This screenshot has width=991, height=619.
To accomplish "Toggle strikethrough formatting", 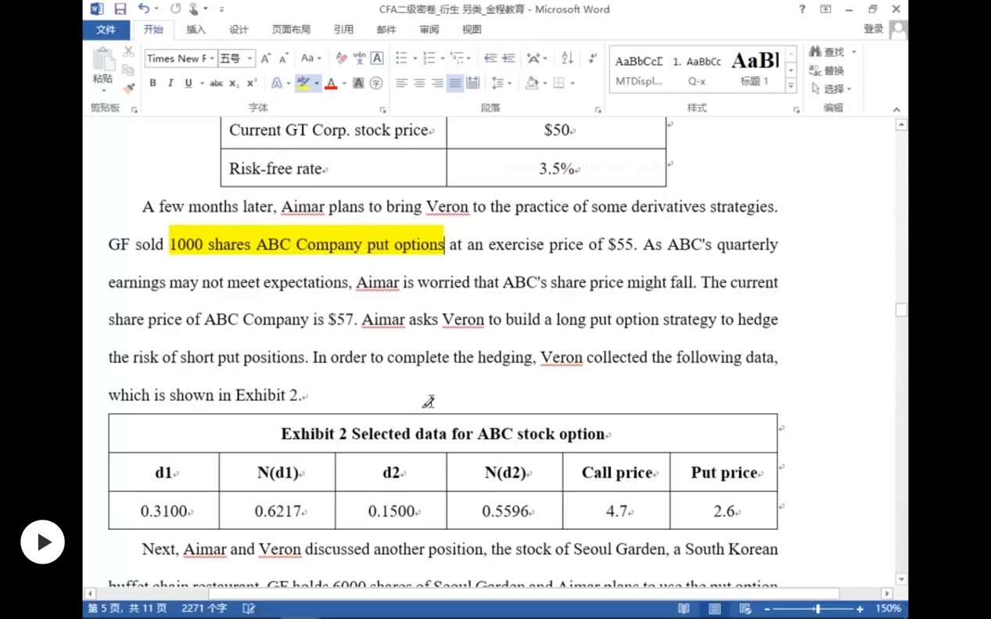I will click(x=216, y=83).
